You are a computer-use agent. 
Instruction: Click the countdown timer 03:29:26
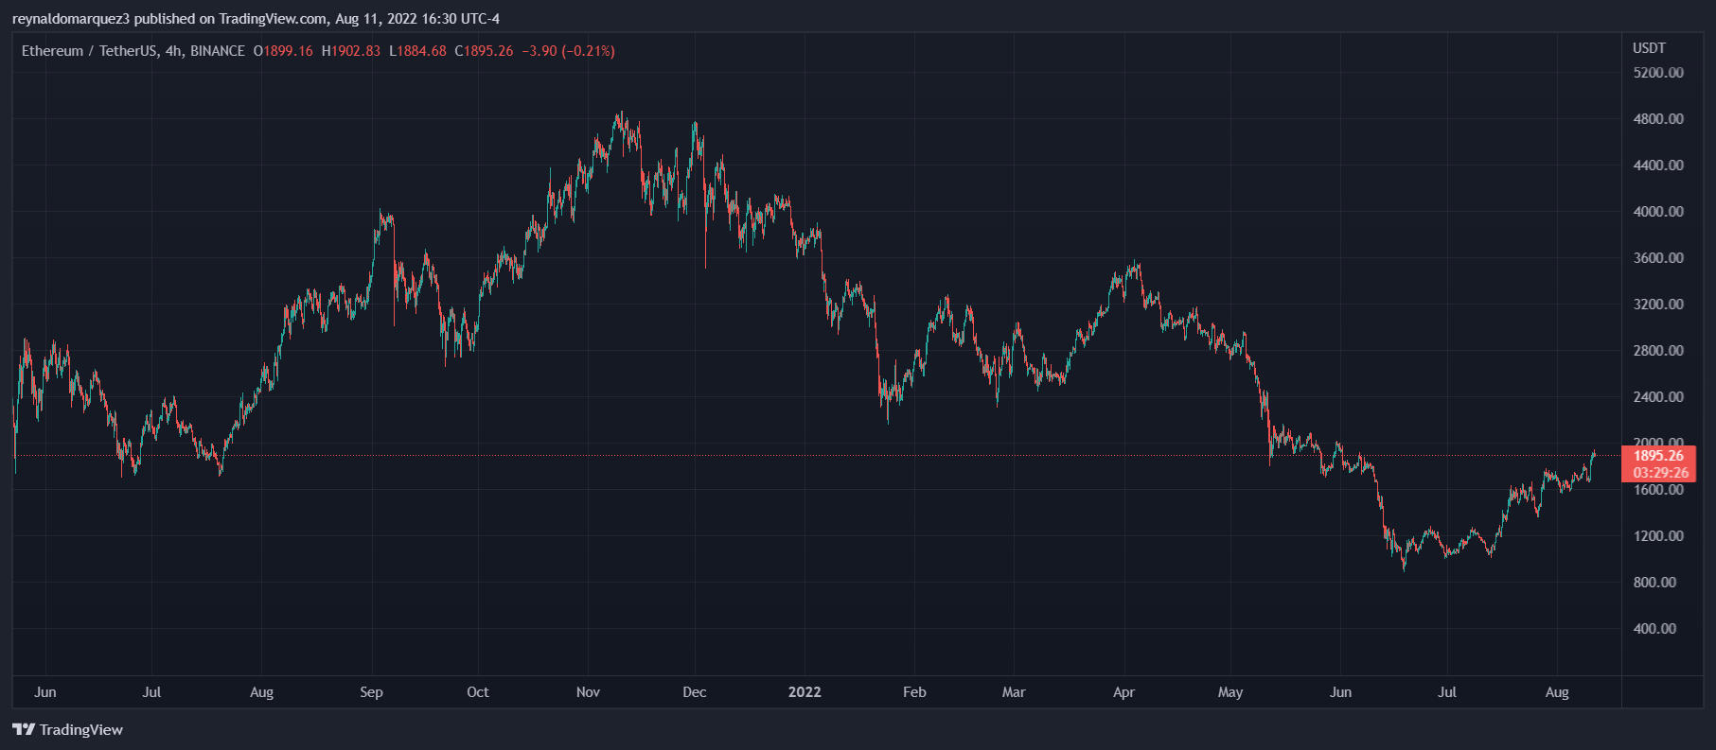[x=1660, y=473]
